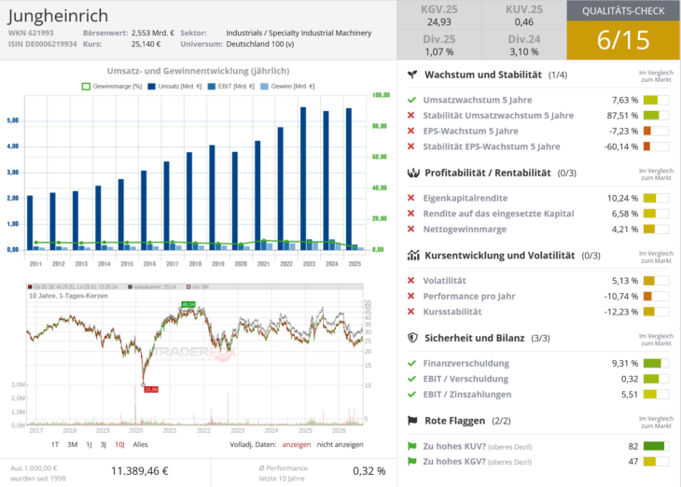Screen dimensions: 681x487
Task: Click the Deutschland 100 (v) universe text
Action: [x=260, y=44]
